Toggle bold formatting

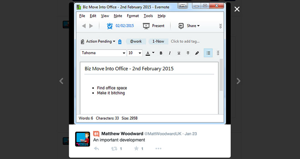161,53
